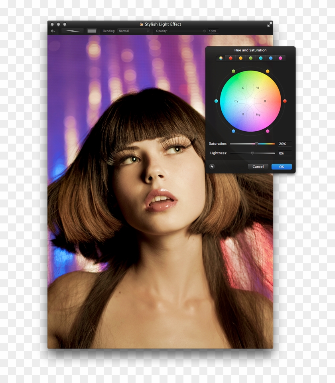The width and height of the screenshot is (335, 383).
Task: Click the Saturation slider handle
Action: coord(257,144)
